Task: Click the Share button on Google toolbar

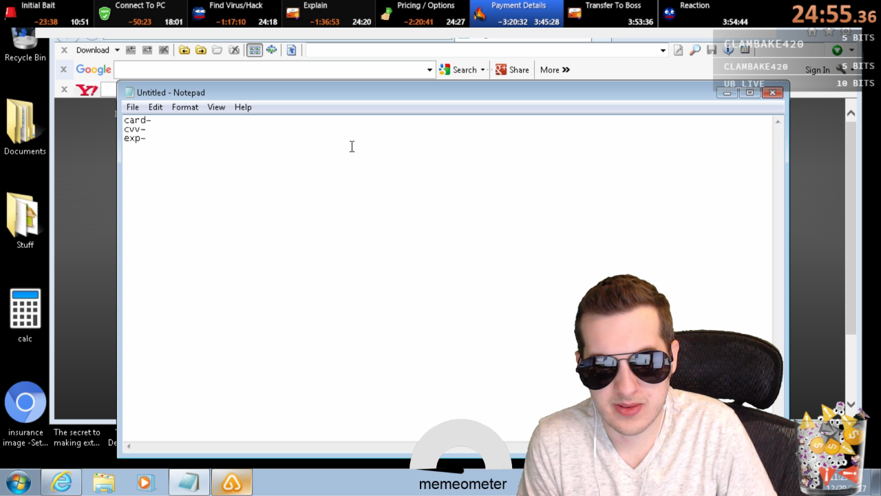Action: (x=512, y=70)
